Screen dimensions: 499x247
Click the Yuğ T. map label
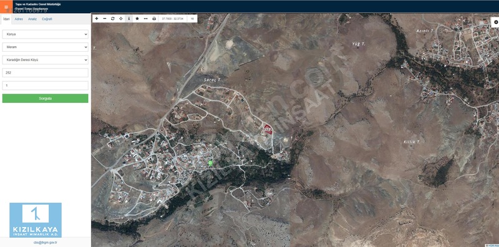[359, 44]
